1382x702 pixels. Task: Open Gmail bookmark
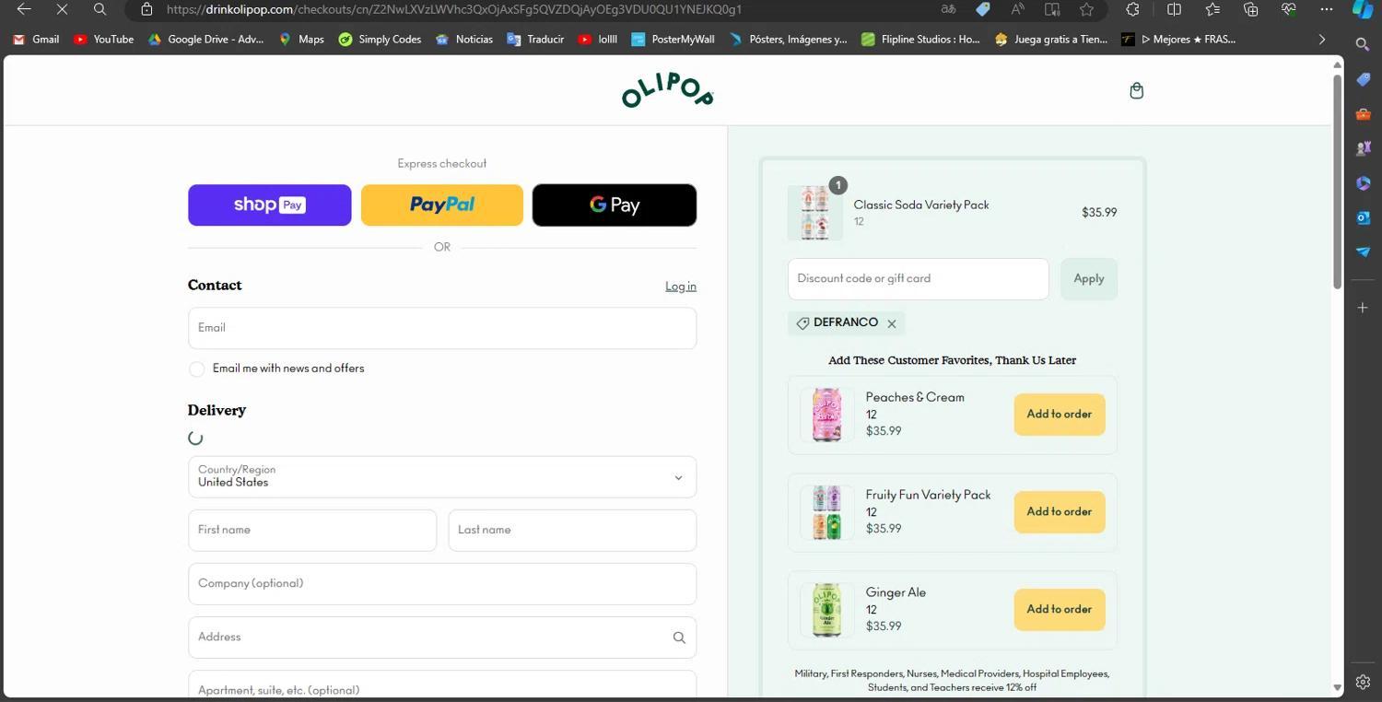click(x=36, y=40)
